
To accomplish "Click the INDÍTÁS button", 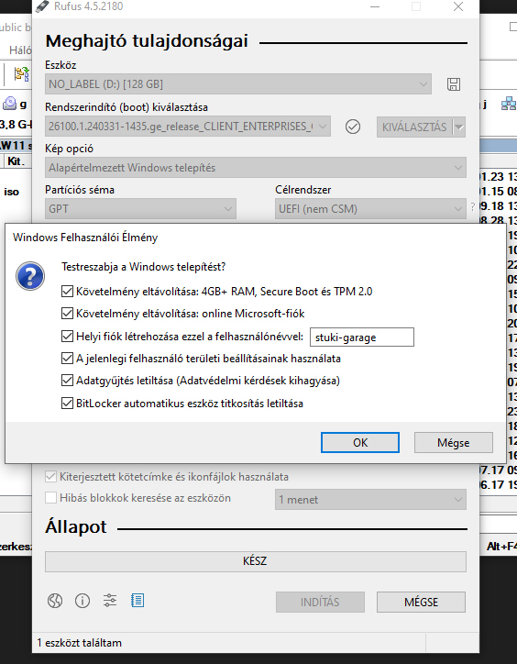I will pos(320,602).
